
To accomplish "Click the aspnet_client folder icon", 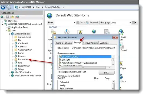I will click(x=16, y=37).
